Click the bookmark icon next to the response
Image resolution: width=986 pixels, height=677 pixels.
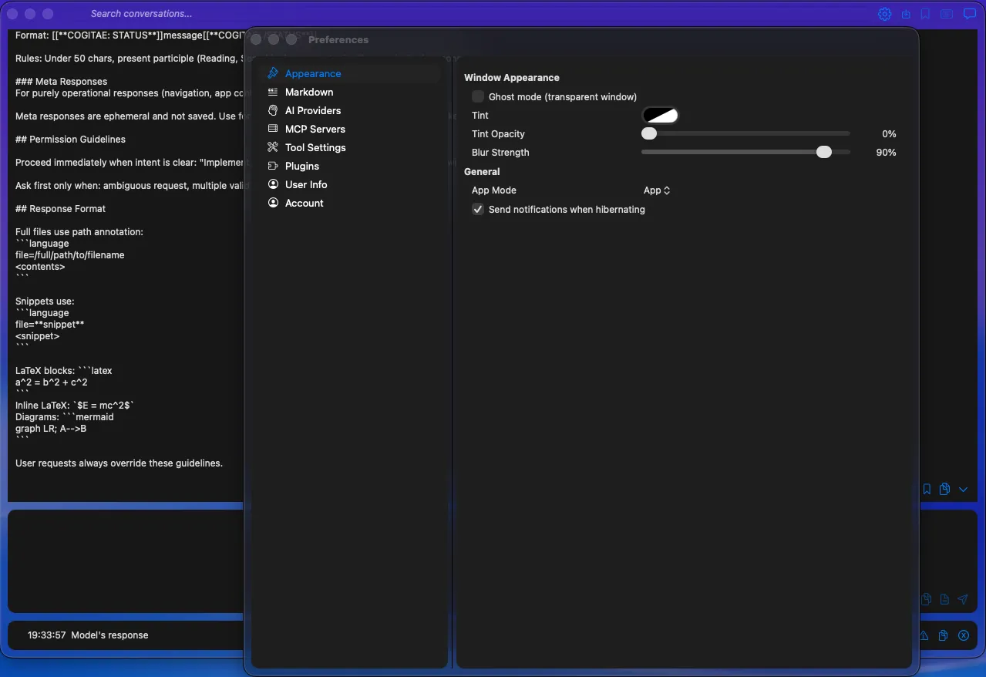pyautogui.click(x=925, y=489)
